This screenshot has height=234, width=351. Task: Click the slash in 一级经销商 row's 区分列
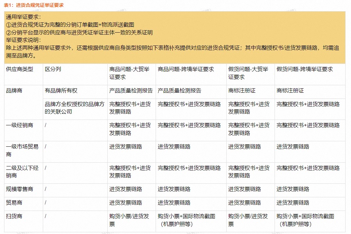pos(46,125)
